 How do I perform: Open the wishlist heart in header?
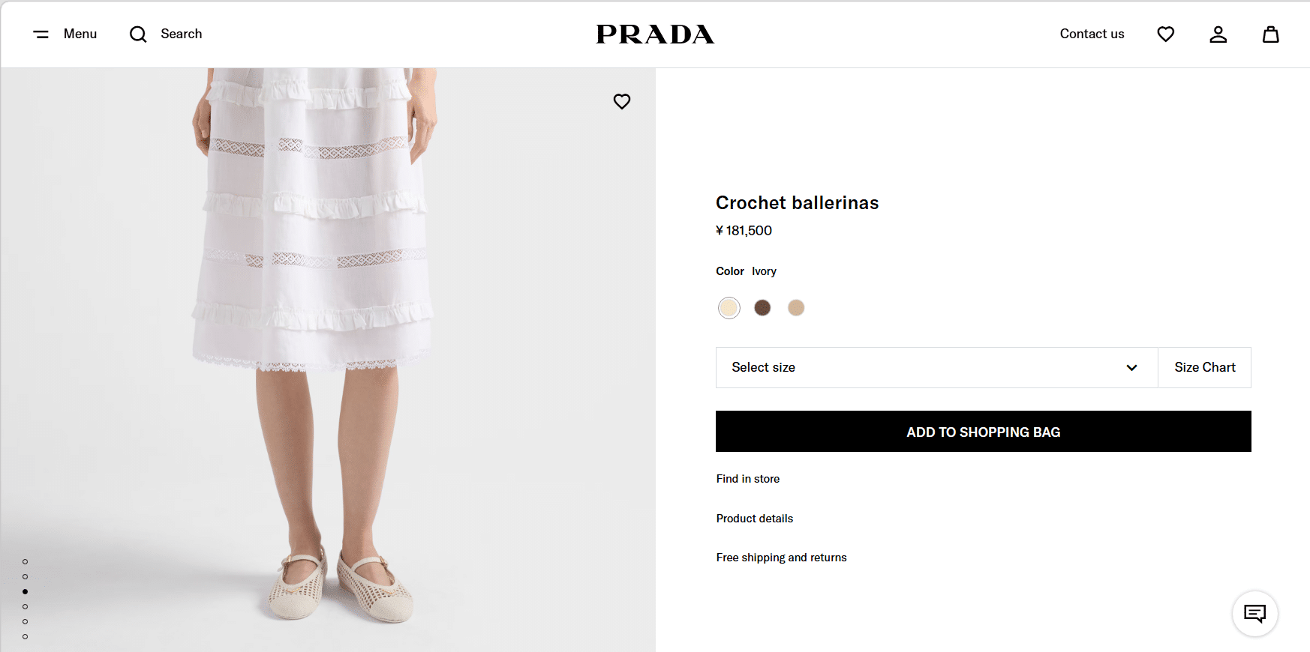point(1165,34)
